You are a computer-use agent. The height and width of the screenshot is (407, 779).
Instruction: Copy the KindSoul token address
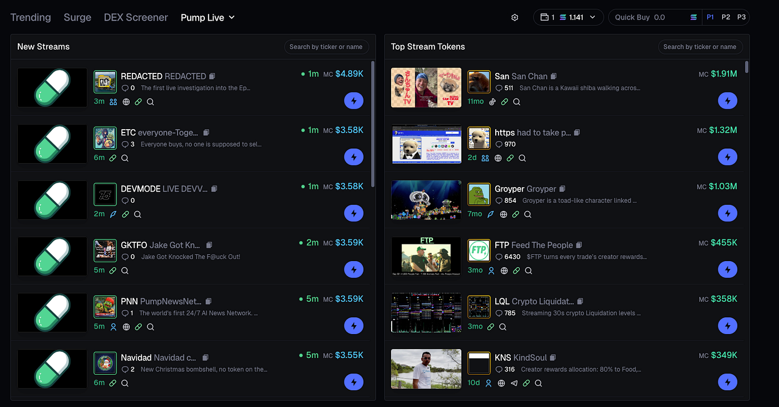(553, 357)
